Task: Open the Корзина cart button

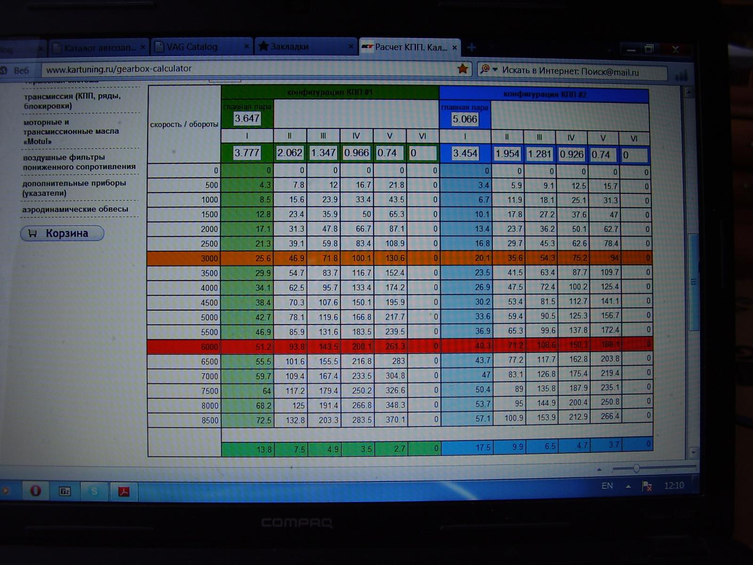Action: point(62,233)
